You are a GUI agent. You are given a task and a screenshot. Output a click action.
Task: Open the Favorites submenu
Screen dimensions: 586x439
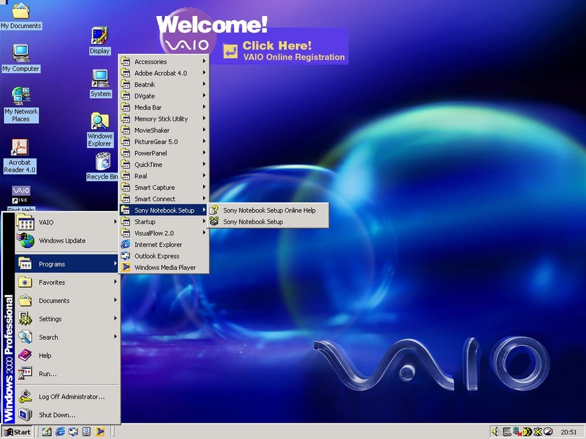click(x=67, y=282)
